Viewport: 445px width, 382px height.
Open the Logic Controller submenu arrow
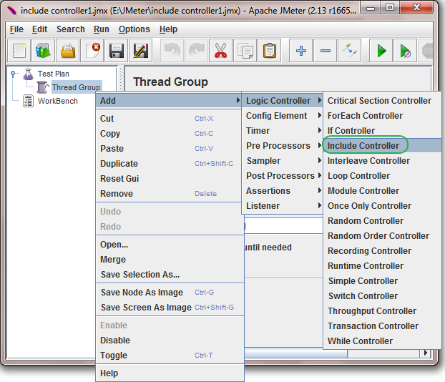pos(320,100)
